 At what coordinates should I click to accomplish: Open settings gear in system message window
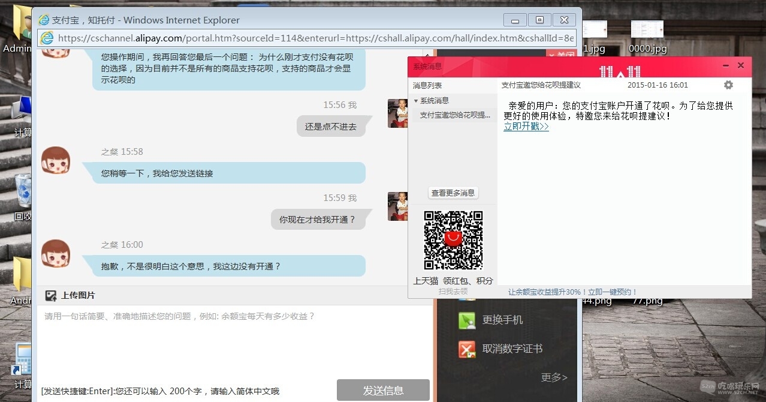tap(728, 85)
